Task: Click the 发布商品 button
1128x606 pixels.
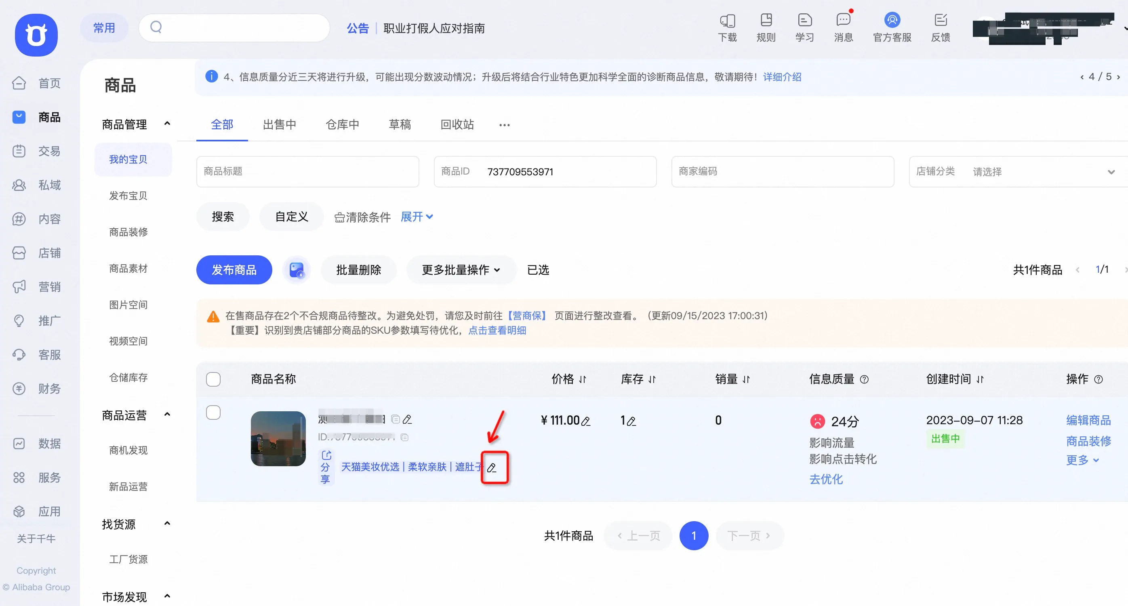Action: tap(234, 270)
